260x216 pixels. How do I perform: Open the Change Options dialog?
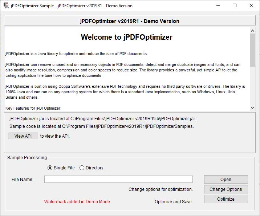tap(226, 189)
